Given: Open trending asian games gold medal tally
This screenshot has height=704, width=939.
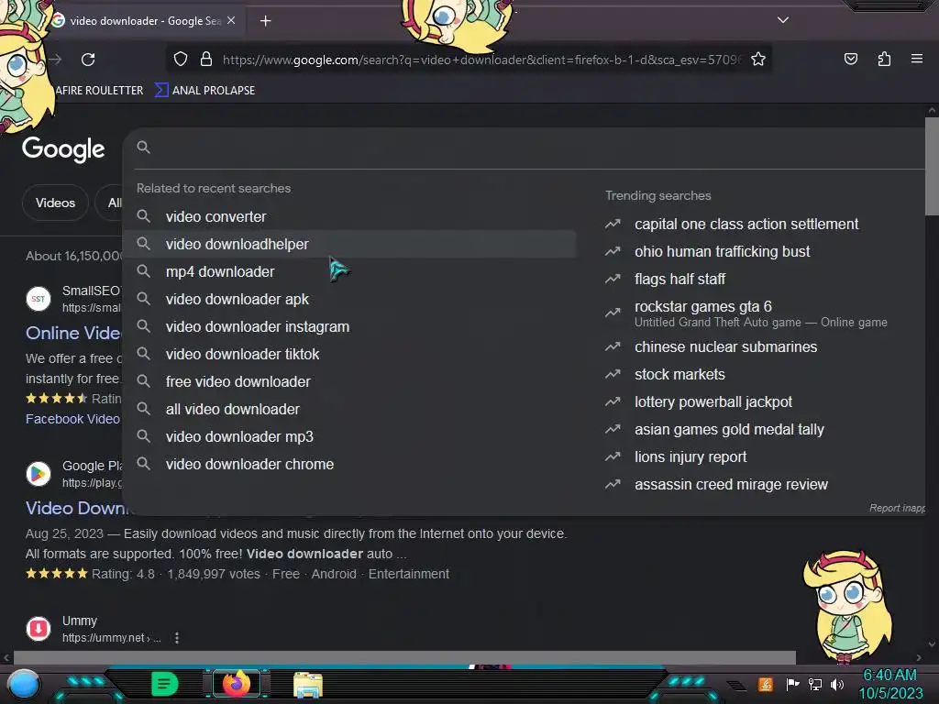Looking at the screenshot, I should (729, 429).
